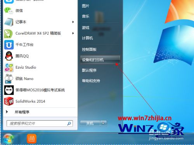Click the search magnifier icon
194x145 pixels.
69,124
